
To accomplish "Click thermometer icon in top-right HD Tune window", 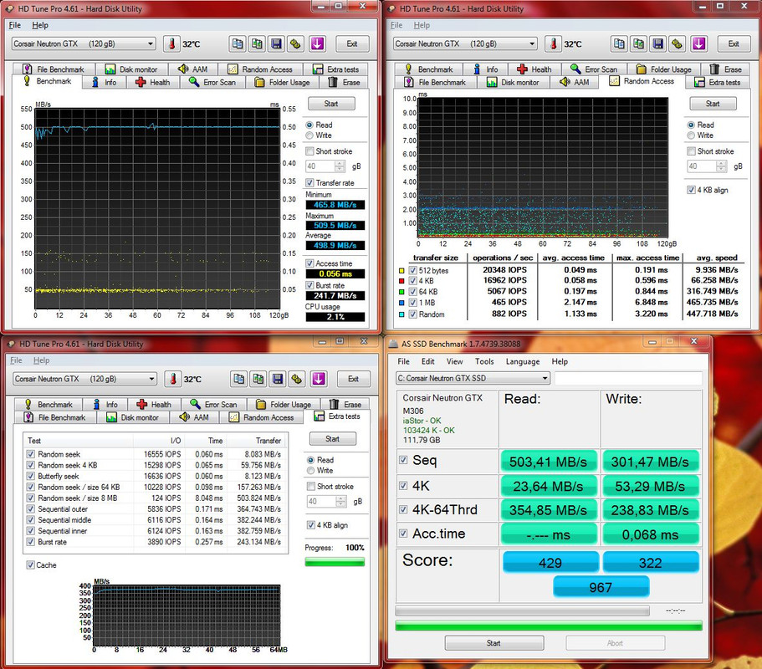I will (553, 43).
